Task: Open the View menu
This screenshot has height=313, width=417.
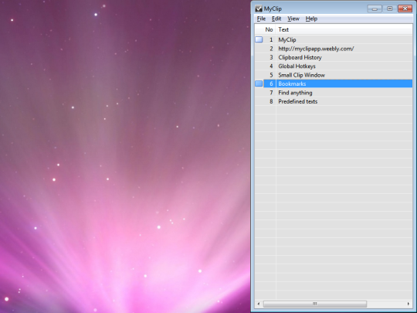Action: click(293, 19)
